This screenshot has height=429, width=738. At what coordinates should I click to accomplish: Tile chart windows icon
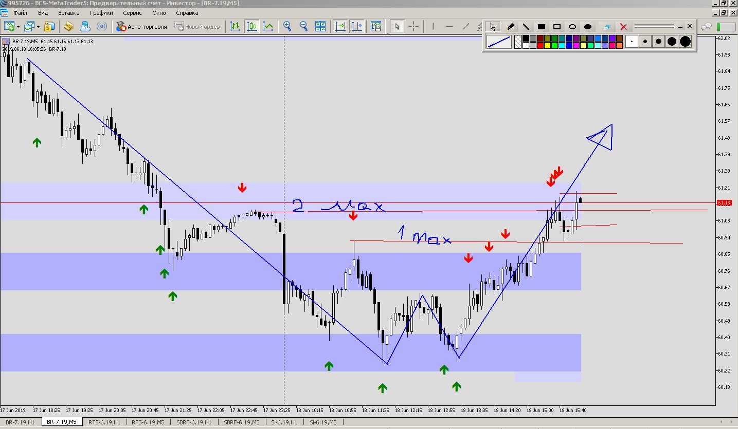320,26
